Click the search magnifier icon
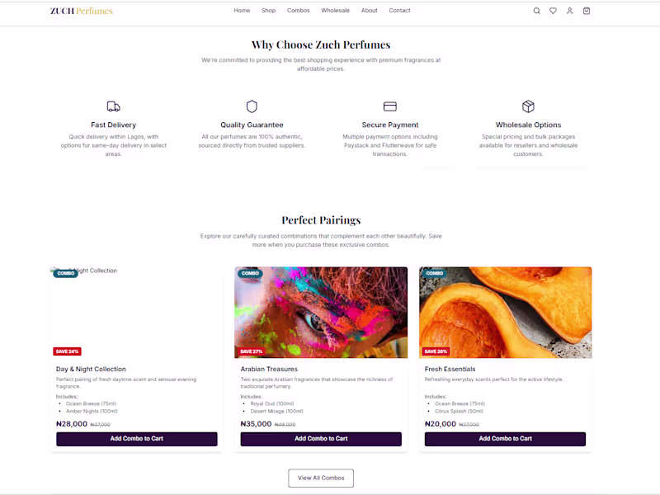Image resolution: width=660 pixels, height=495 pixels. click(536, 11)
